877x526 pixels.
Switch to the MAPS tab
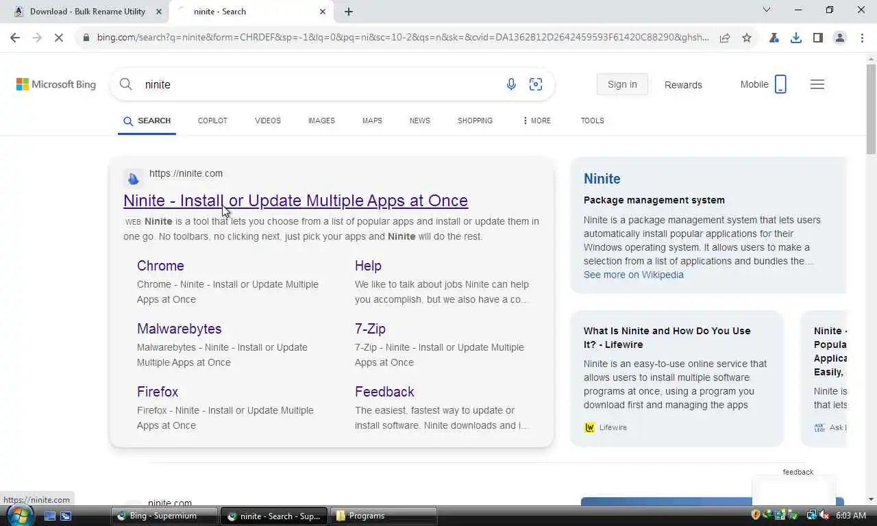(x=372, y=121)
